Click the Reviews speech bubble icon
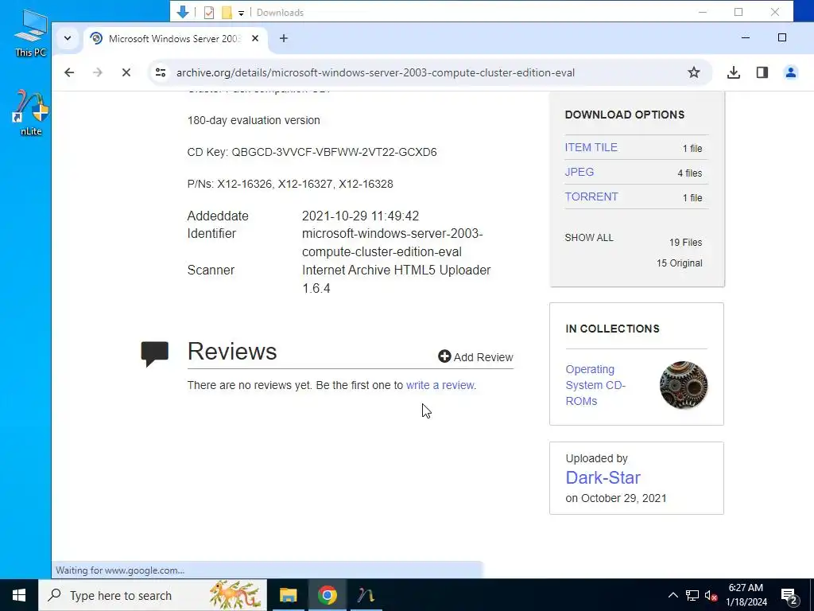Viewport: 814px width, 611px height. coord(155,354)
